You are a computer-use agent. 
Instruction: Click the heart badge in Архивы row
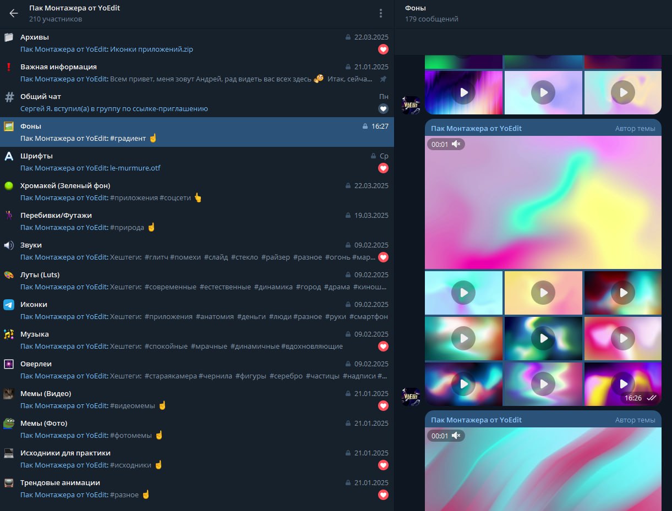point(384,50)
